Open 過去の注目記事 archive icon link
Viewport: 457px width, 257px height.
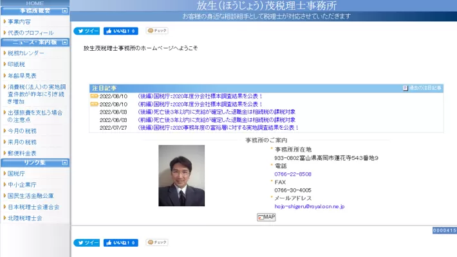[x=422, y=88]
